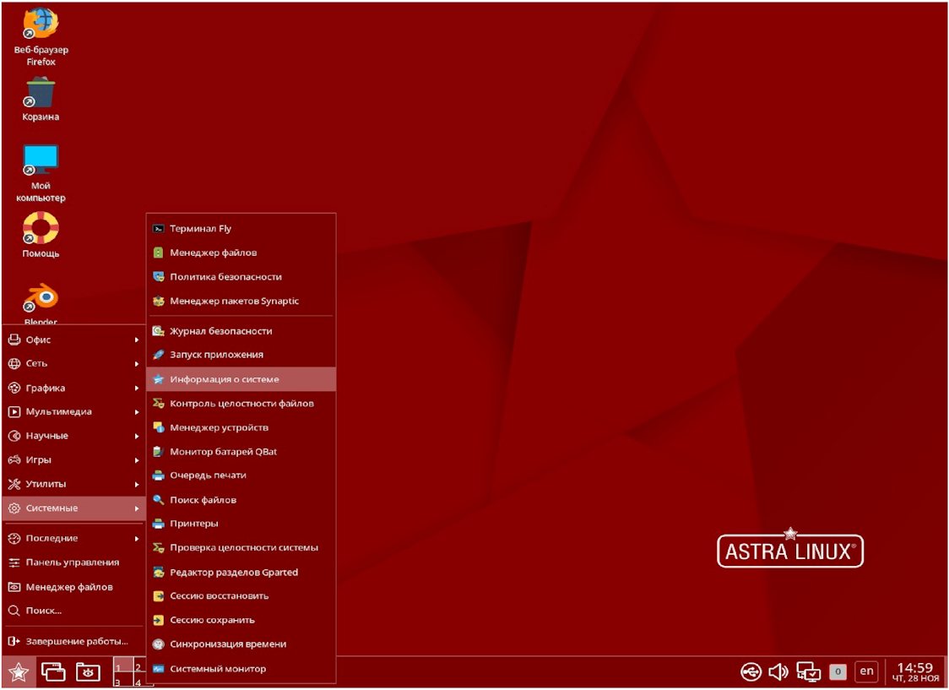Switch to virtual desktop 2 in pager
949x690 pixels.
[x=141, y=666]
